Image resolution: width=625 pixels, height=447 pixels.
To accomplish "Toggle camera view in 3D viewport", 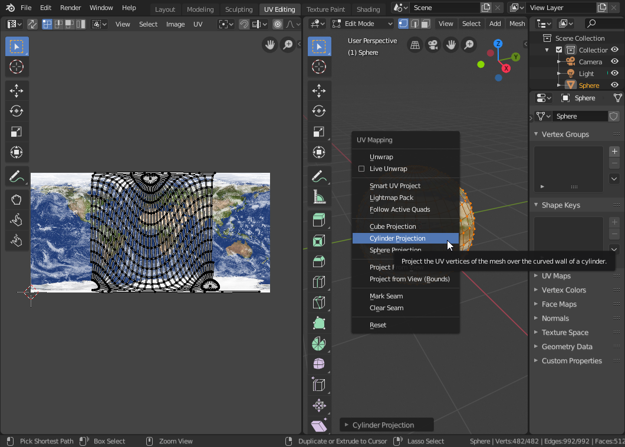I will point(433,45).
